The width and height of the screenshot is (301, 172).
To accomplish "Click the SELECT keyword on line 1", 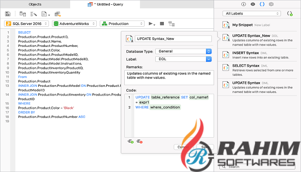I will pyautogui.click(x=25, y=32).
